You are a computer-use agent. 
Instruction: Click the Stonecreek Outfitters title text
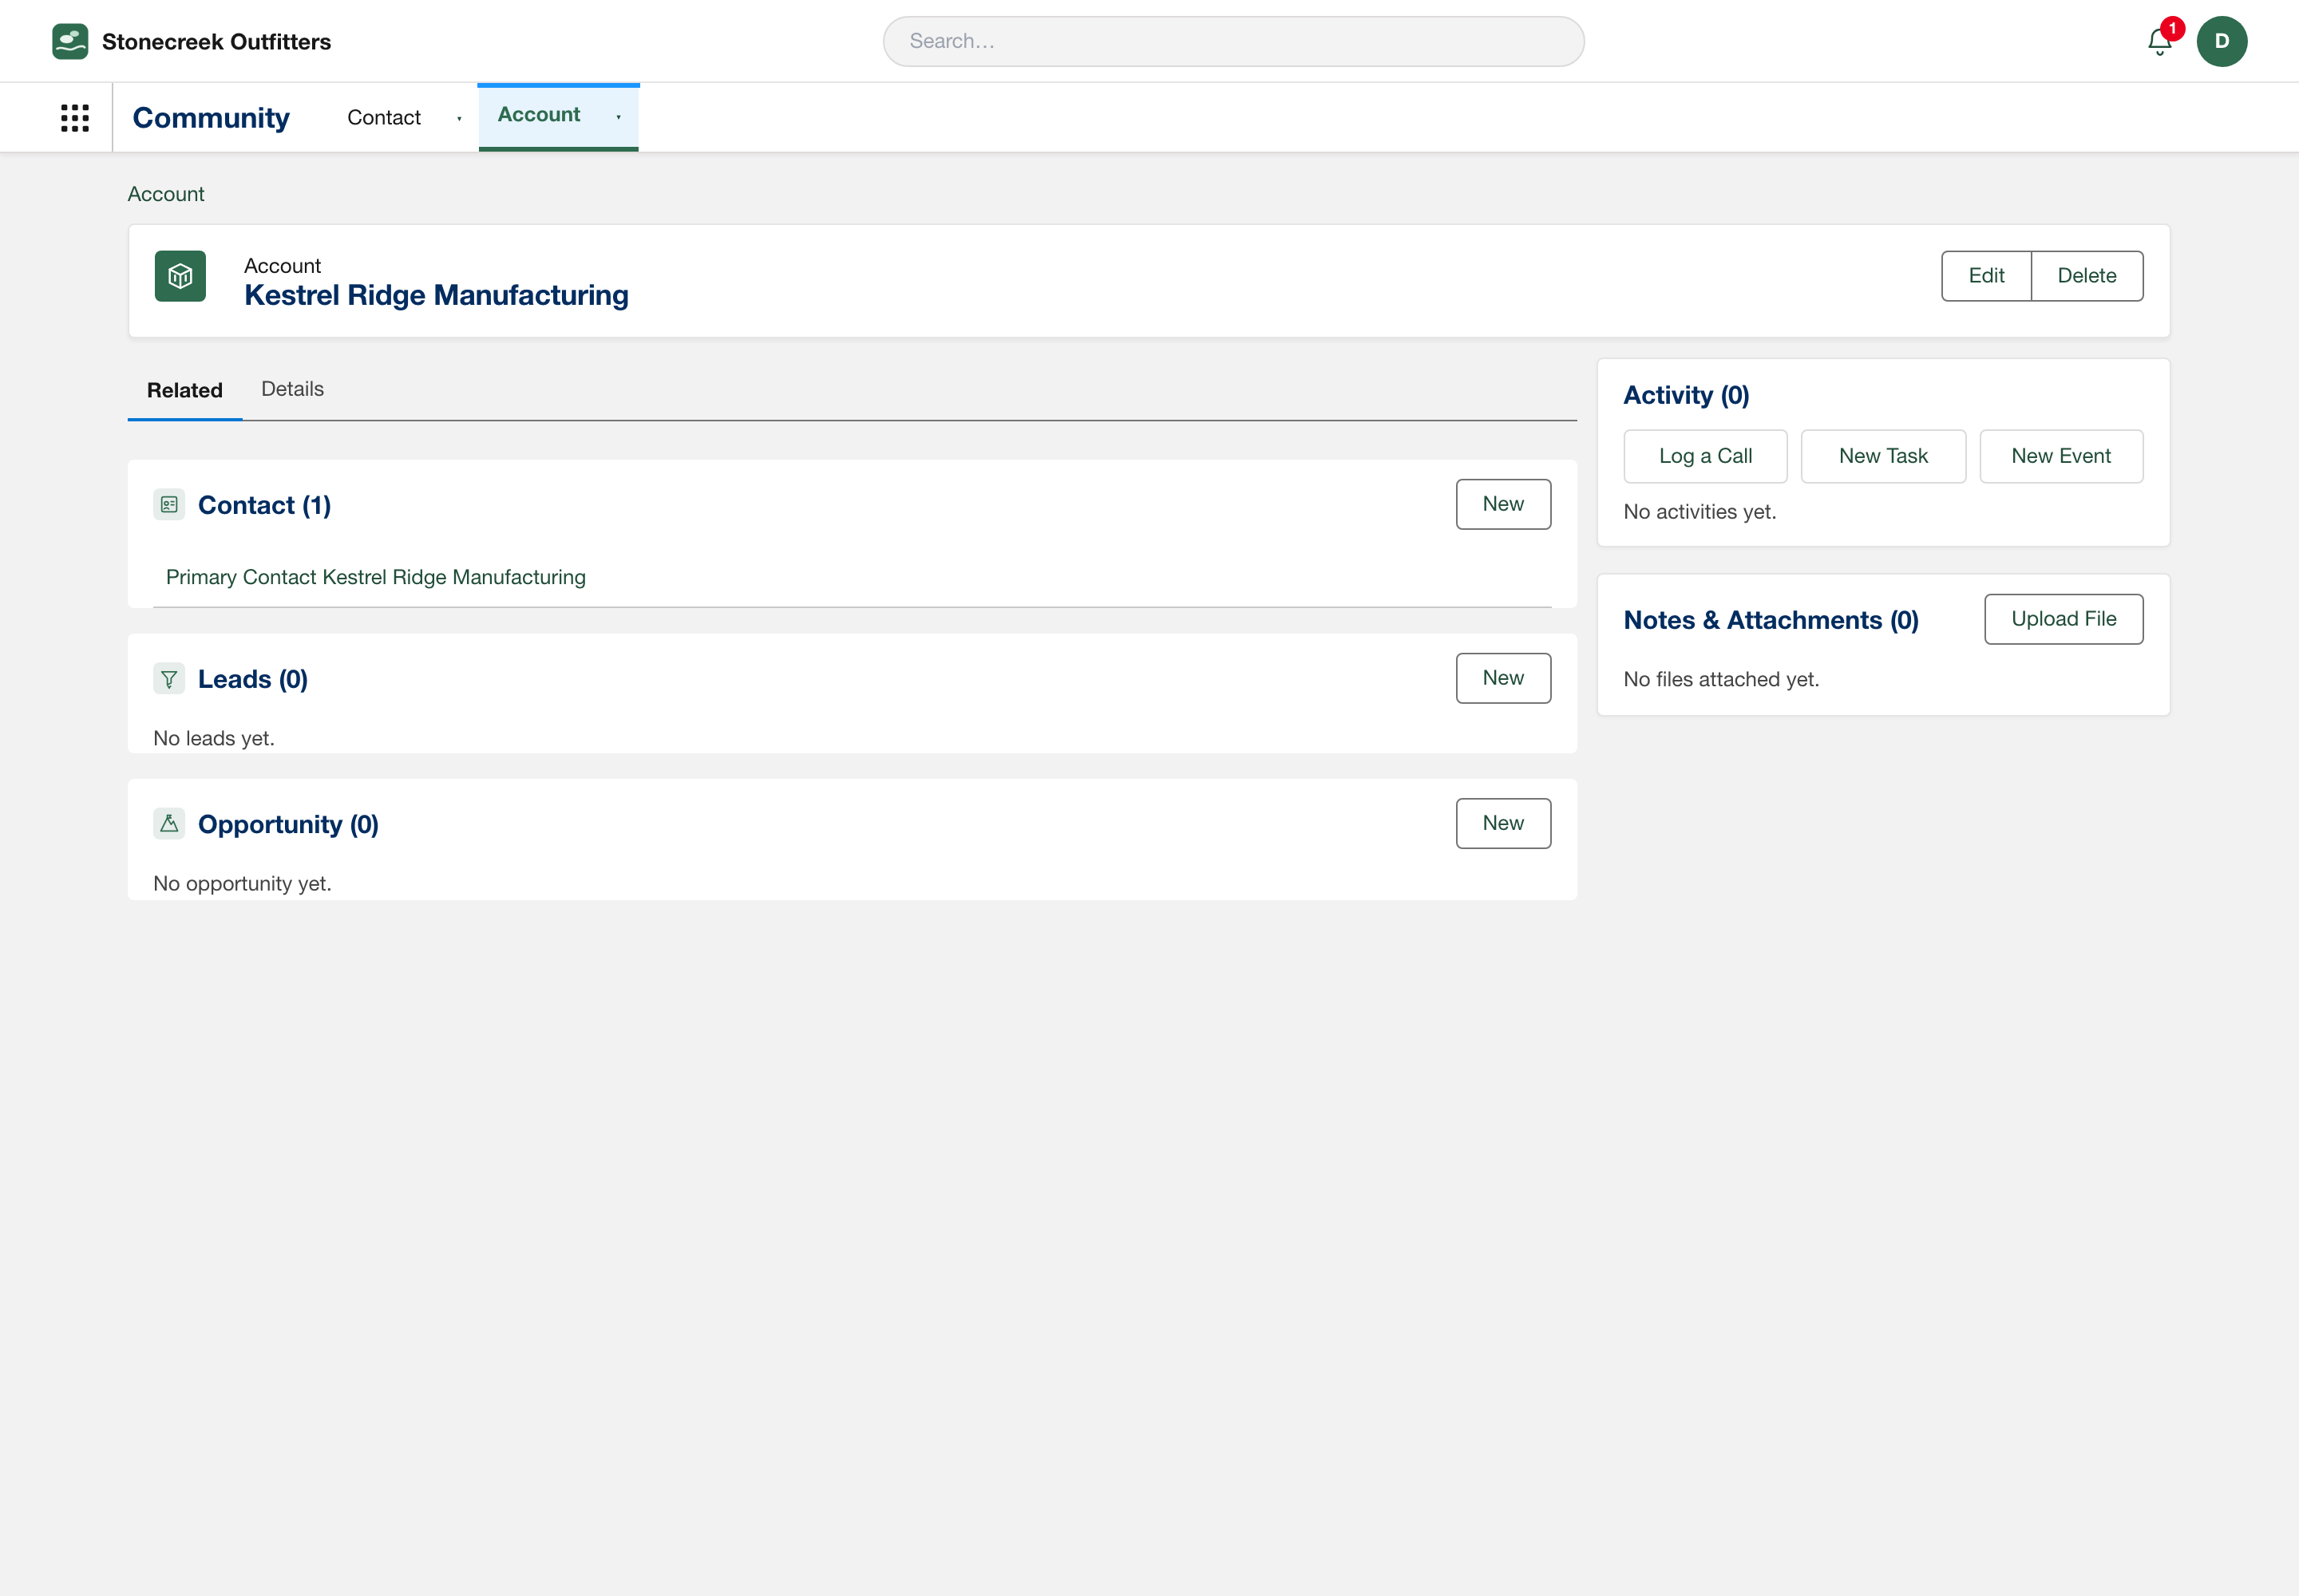[216, 41]
